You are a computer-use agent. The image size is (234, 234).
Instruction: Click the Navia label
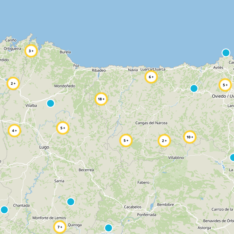tap(133, 70)
